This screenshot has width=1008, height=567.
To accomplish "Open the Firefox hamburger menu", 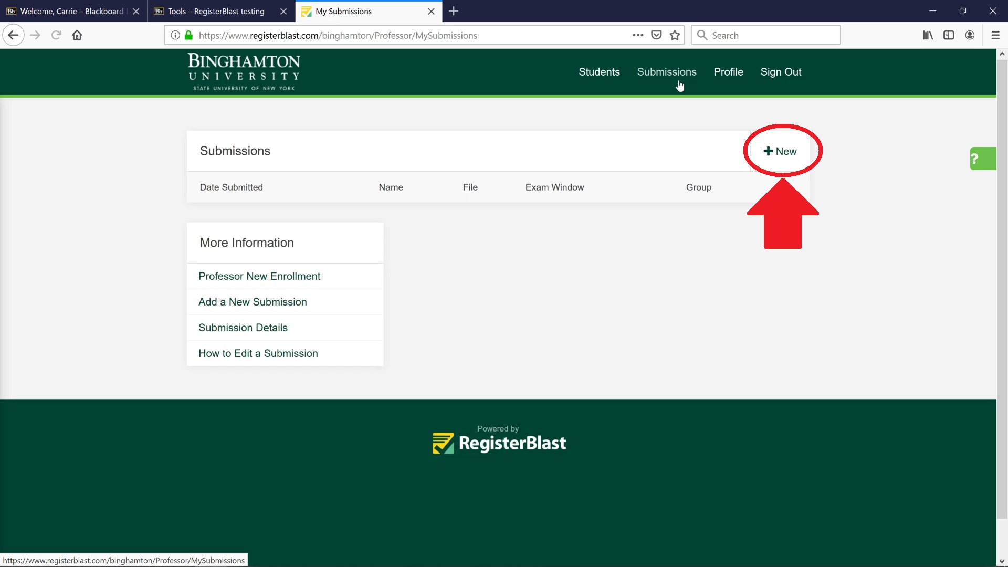I will (995, 35).
